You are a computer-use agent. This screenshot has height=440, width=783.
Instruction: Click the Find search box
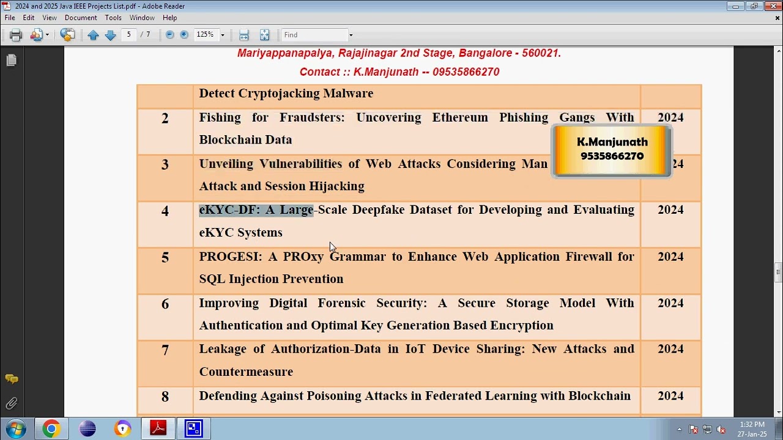pyautogui.click(x=314, y=35)
